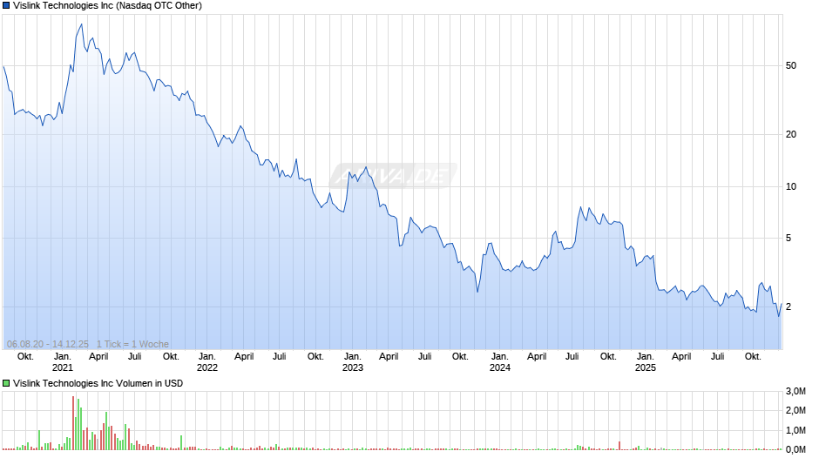Click the chart title 'Vislink Technologies Inc (Nasdaq OTC Other)'
Screen dimensions: 819x458
click(107, 6)
